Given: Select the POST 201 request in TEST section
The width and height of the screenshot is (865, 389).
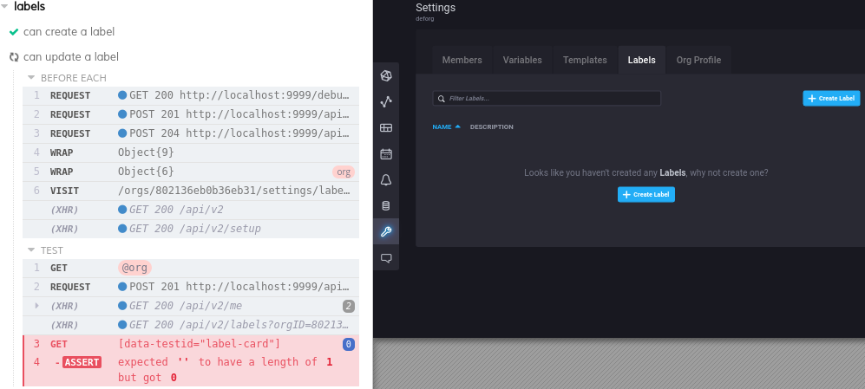Looking at the screenshot, I should pyautogui.click(x=191, y=287).
